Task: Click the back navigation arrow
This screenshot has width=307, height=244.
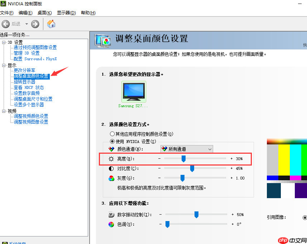Action: coord(6,24)
